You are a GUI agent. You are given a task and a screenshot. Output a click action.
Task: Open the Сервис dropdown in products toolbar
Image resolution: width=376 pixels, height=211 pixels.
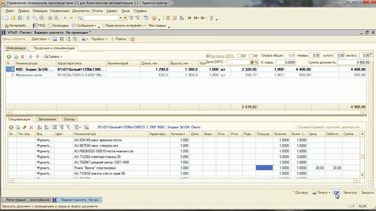(53, 57)
